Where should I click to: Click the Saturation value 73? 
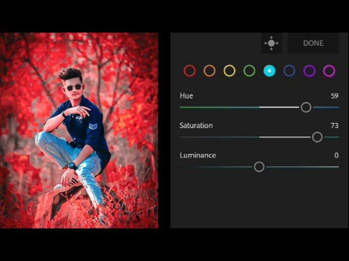(x=334, y=126)
